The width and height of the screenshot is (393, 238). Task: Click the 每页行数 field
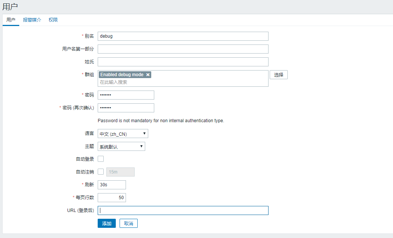(111, 197)
